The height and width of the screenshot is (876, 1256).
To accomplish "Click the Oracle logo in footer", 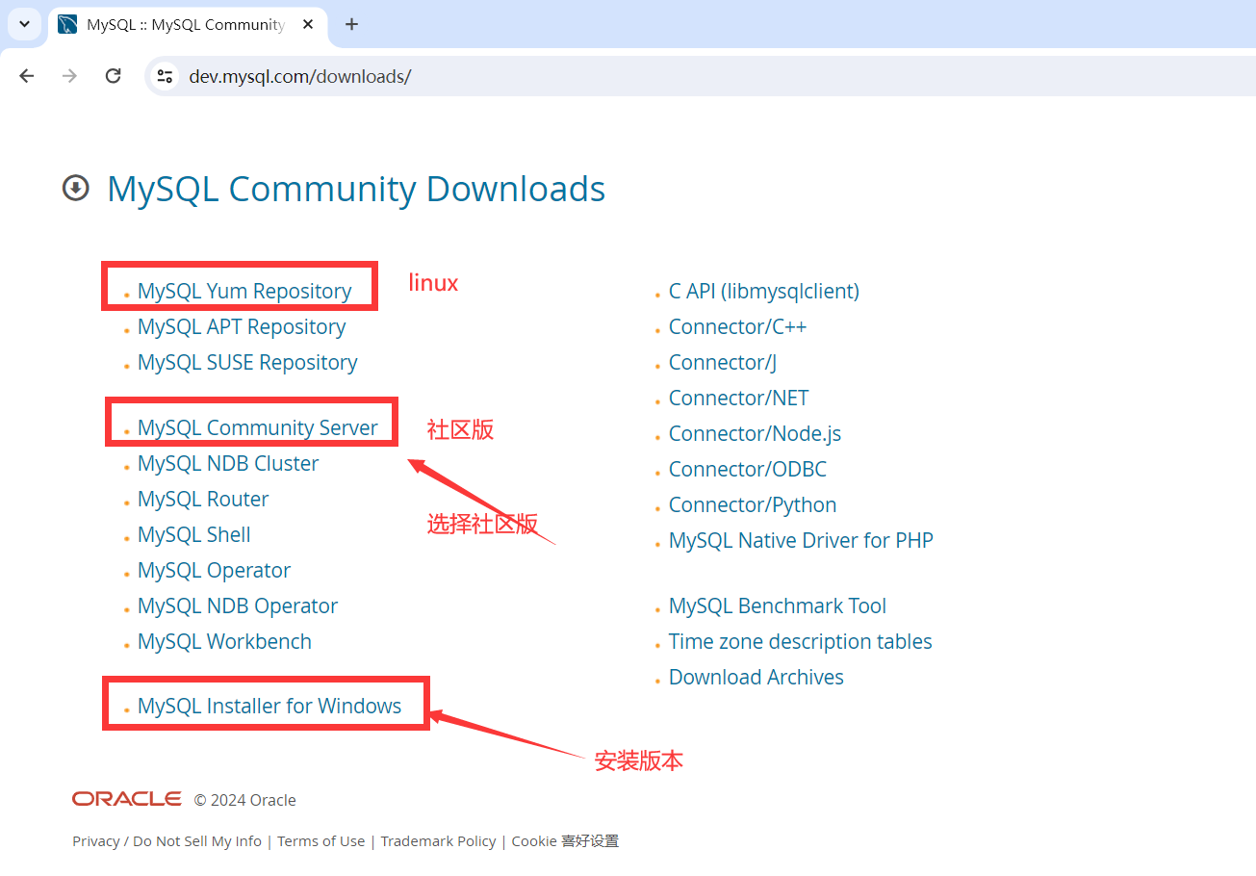I will [x=127, y=799].
